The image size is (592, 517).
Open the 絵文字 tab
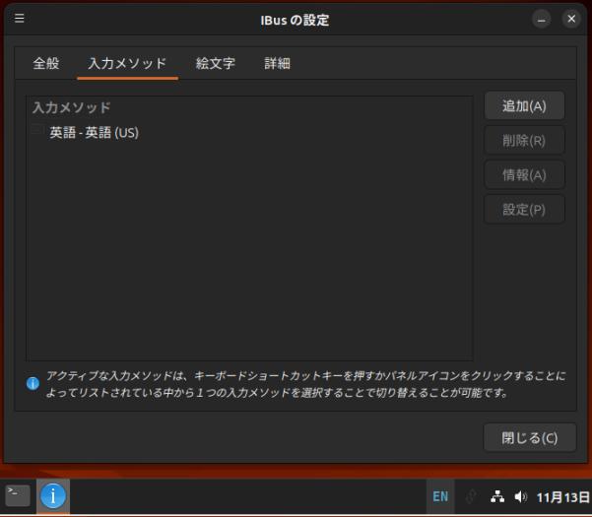point(215,63)
